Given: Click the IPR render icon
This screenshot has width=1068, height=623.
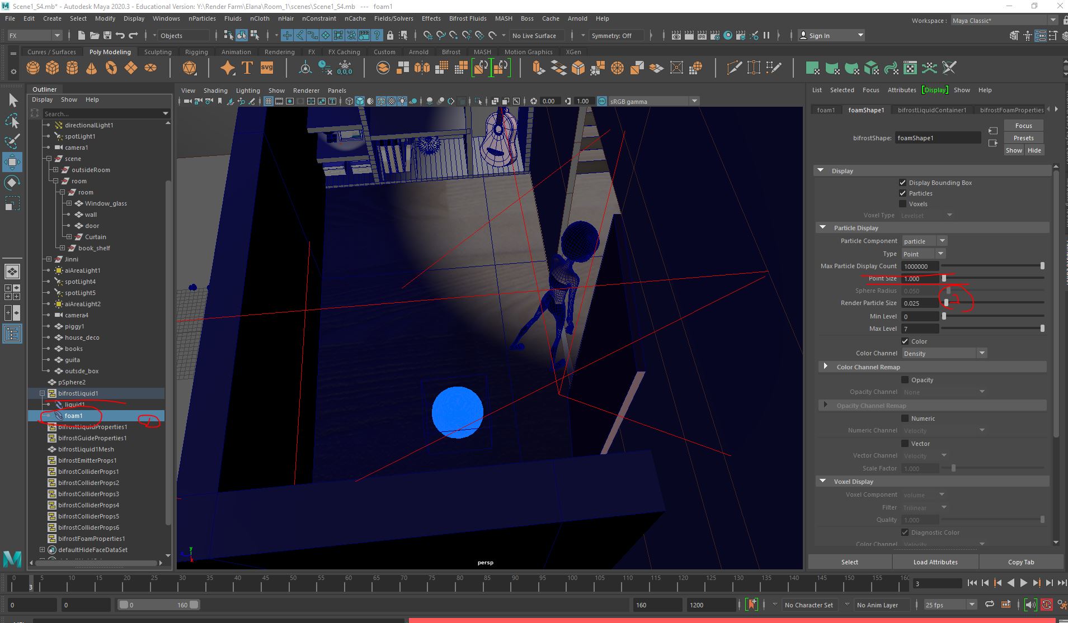Looking at the screenshot, I should click(702, 36).
